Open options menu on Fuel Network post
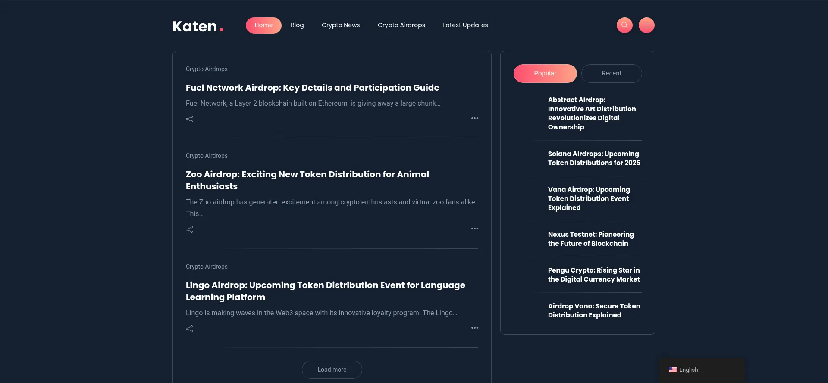Screen dimensions: 828x383 point(474,118)
